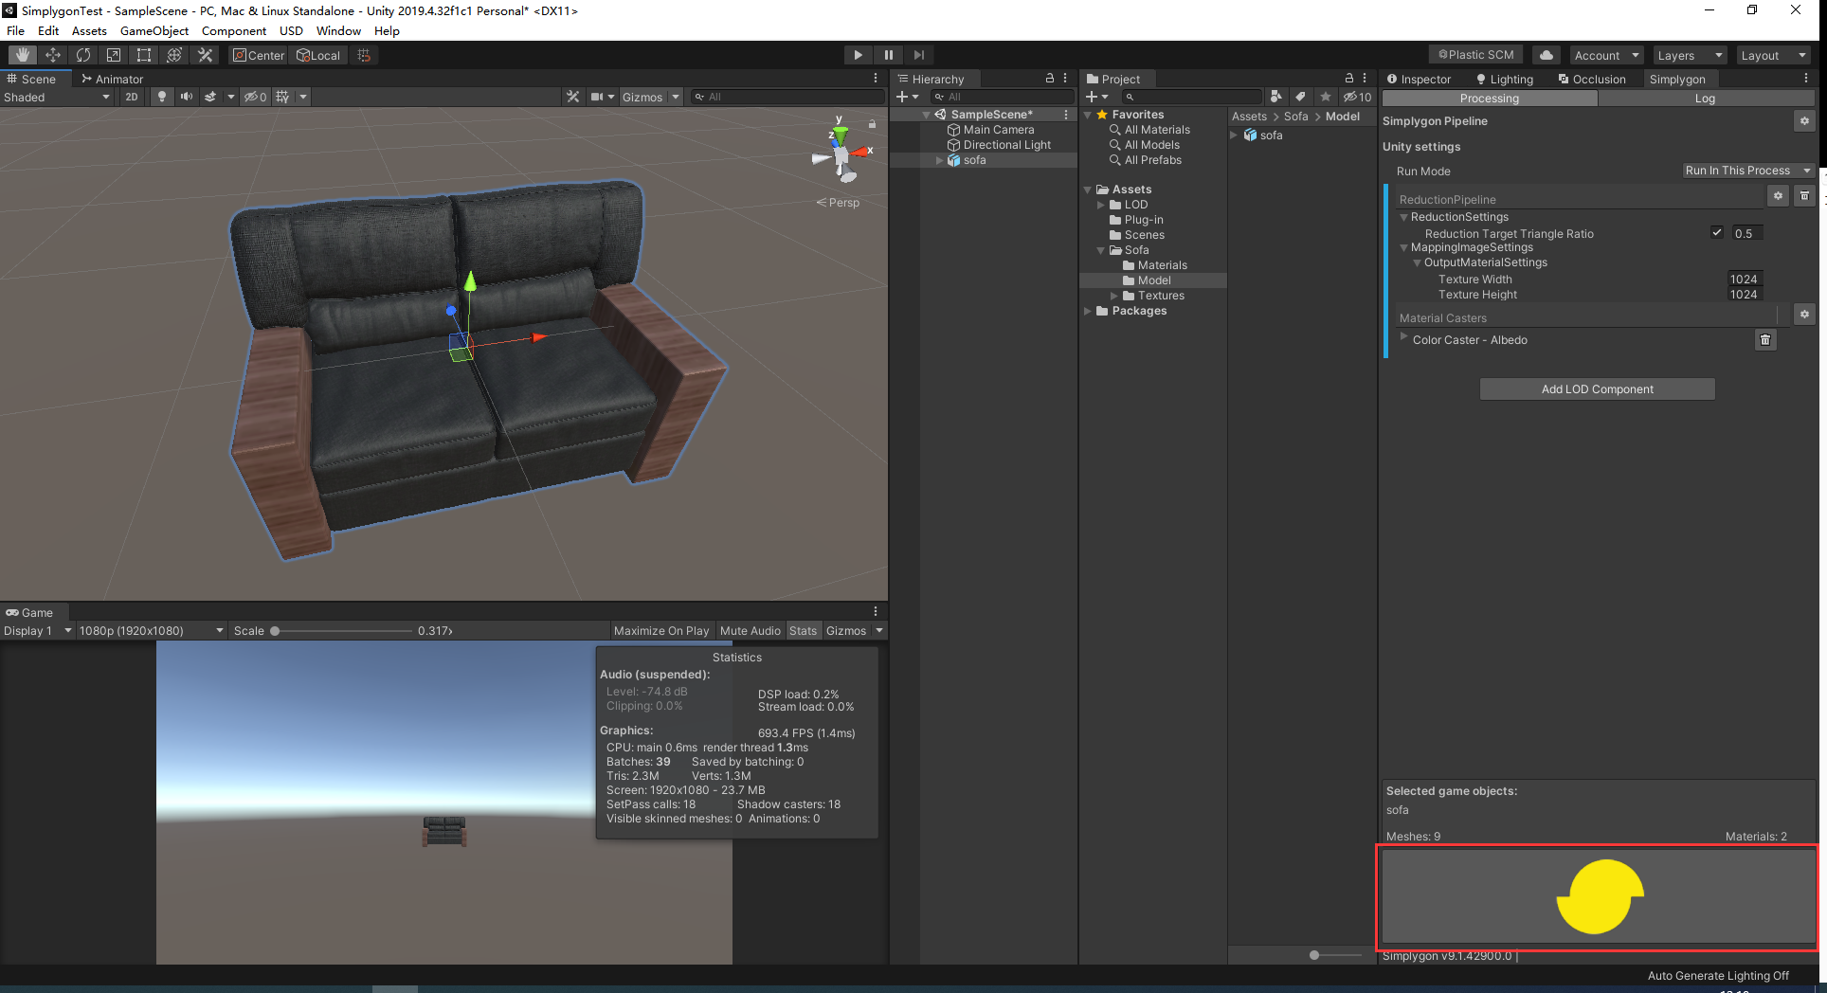Toggle hidden packages count in Project

click(1357, 97)
